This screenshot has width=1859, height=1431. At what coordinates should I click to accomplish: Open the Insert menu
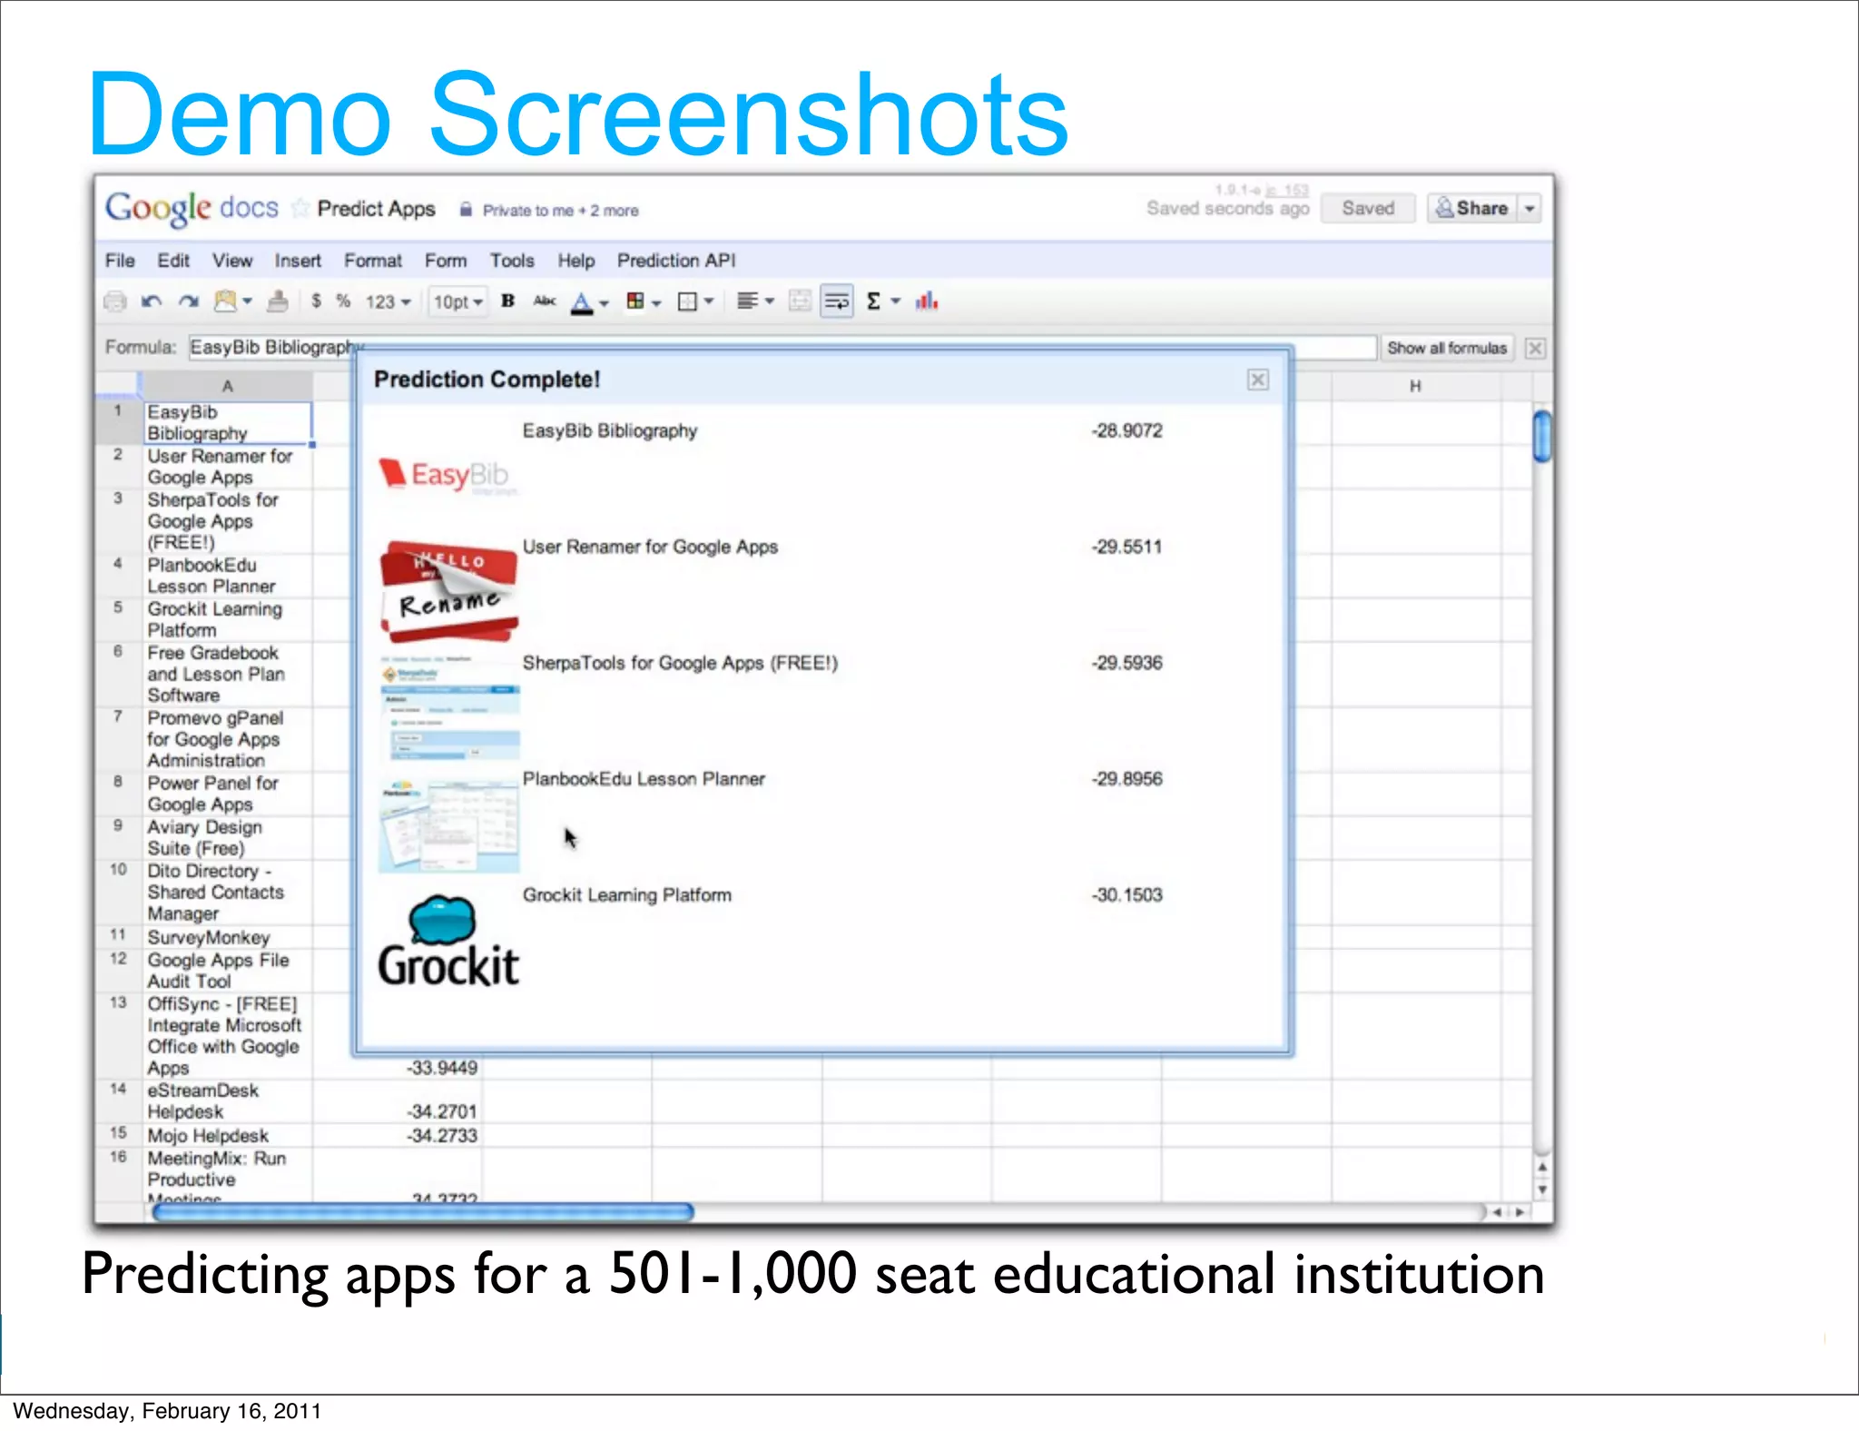pos(298,261)
